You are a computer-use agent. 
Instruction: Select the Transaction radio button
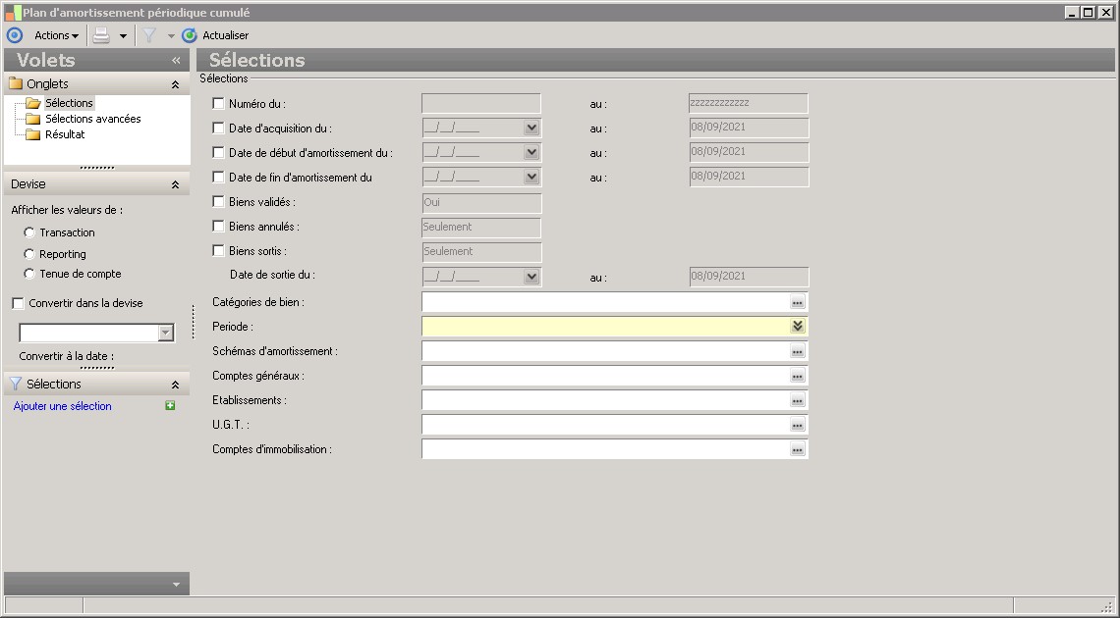pyautogui.click(x=29, y=232)
